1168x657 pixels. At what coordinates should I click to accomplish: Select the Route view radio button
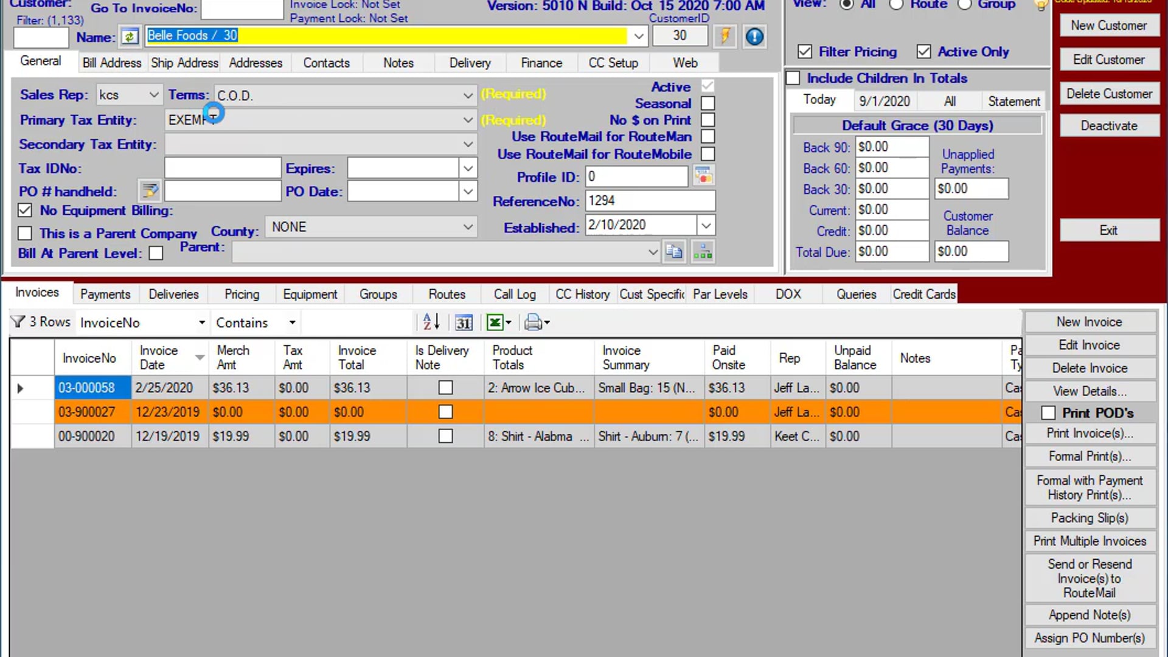[896, 5]
